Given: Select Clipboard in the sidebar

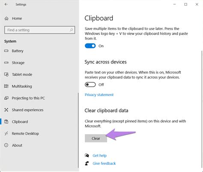Looking at the screenshot, I should click(x=20, y=122).
